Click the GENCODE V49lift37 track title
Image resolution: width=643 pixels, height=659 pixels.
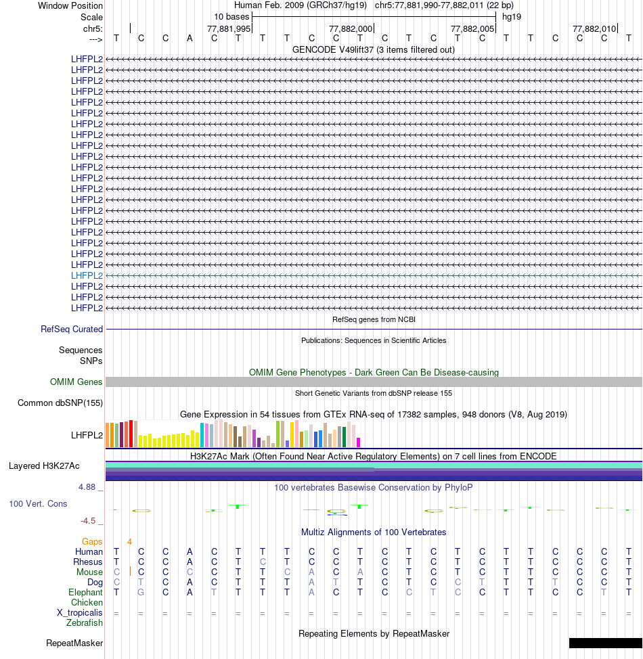(374, 49)
